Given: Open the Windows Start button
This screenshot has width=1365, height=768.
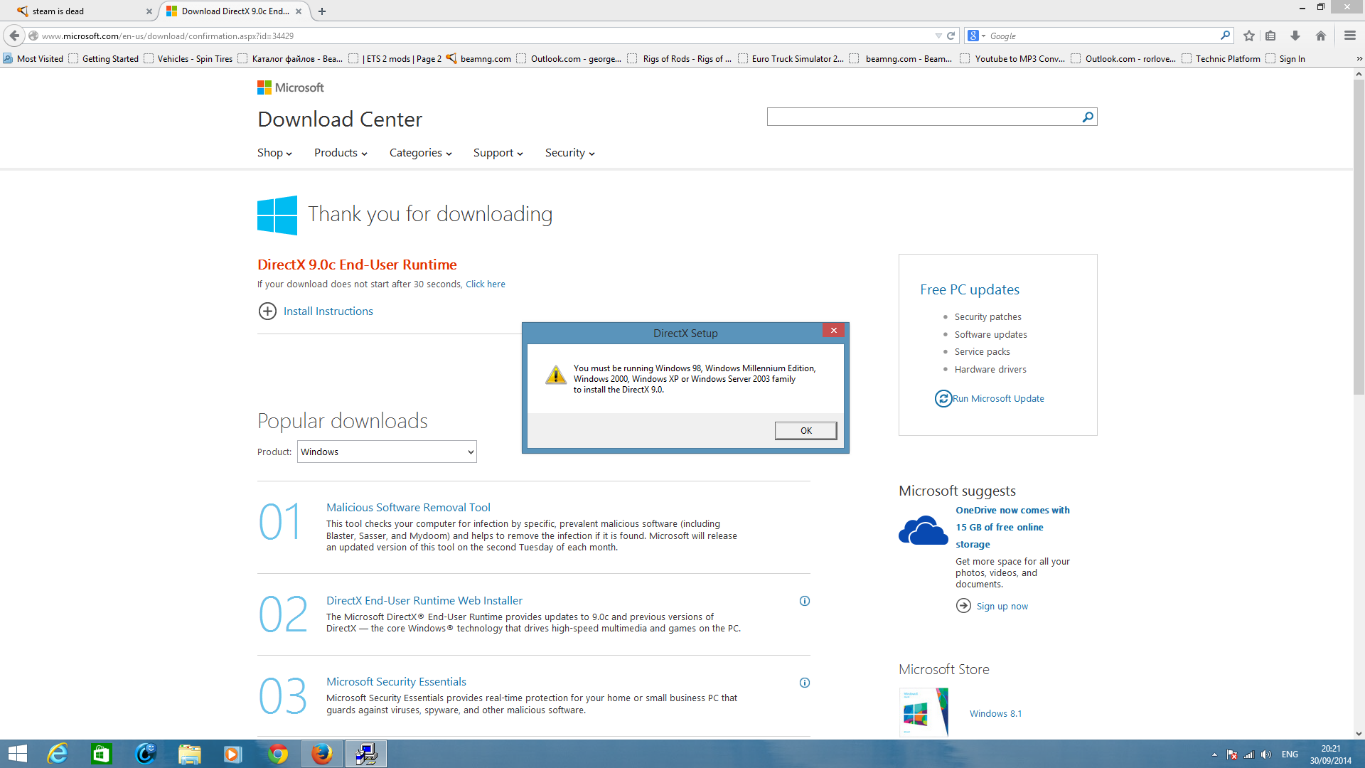Looking at the screenshot, I should click(17, 754).
